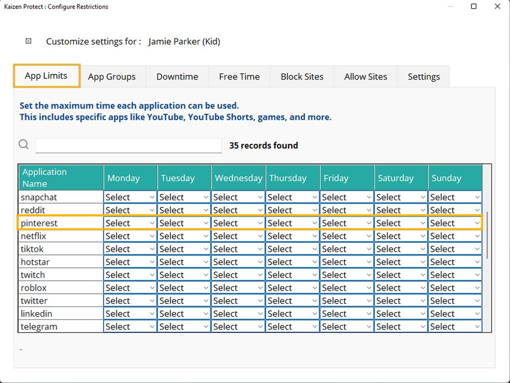Switch to the App Groups tab
The image size is (510, 383).
112,76
